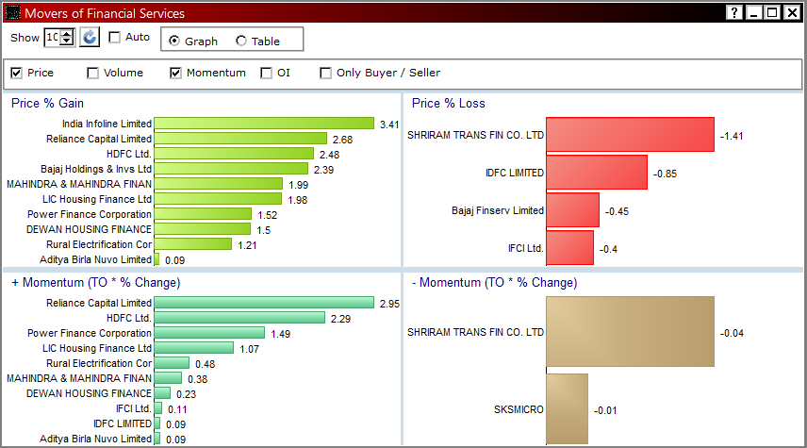This screenshot has width=807, height=448.
Task: Enable the OI checkbox
Action: pyautogui.click(x=266, y=73)
